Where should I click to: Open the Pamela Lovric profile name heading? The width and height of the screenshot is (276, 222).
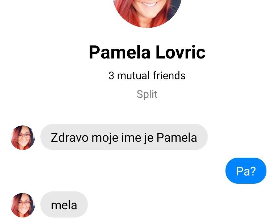[147, 52]
